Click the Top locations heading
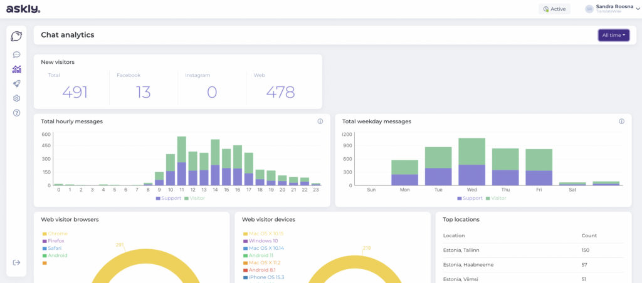Screen dimensions: 642x283 (x=461, y=220)
